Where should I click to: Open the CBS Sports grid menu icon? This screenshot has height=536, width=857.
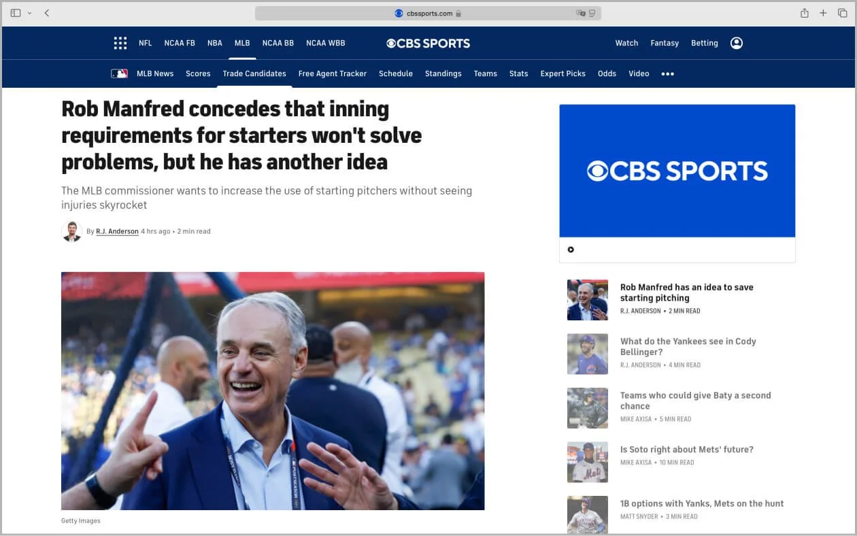pos(120,43)
